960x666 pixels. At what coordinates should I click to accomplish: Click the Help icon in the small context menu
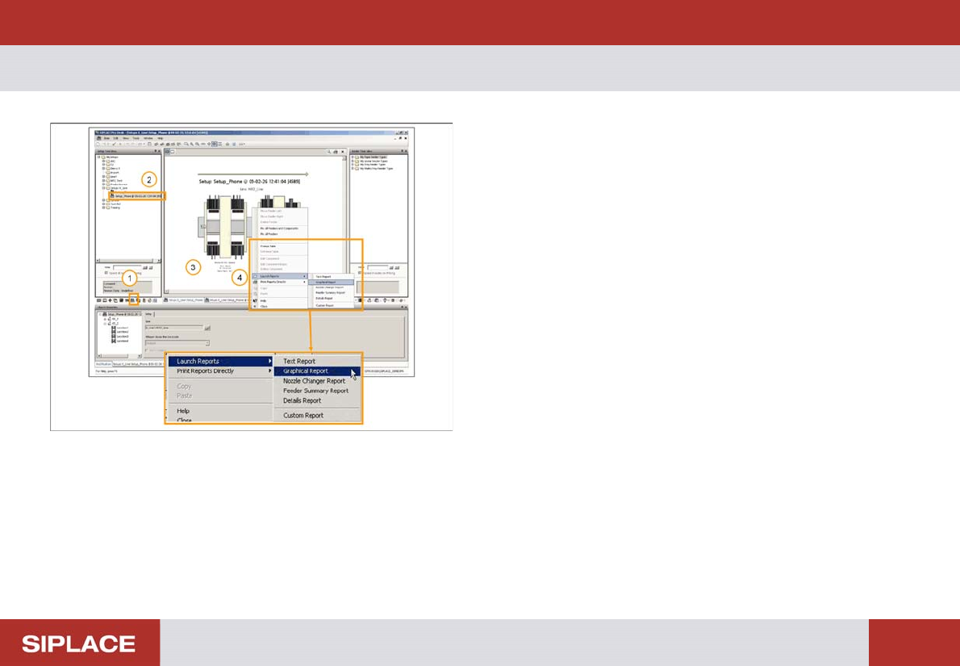(x=255, y=299)
